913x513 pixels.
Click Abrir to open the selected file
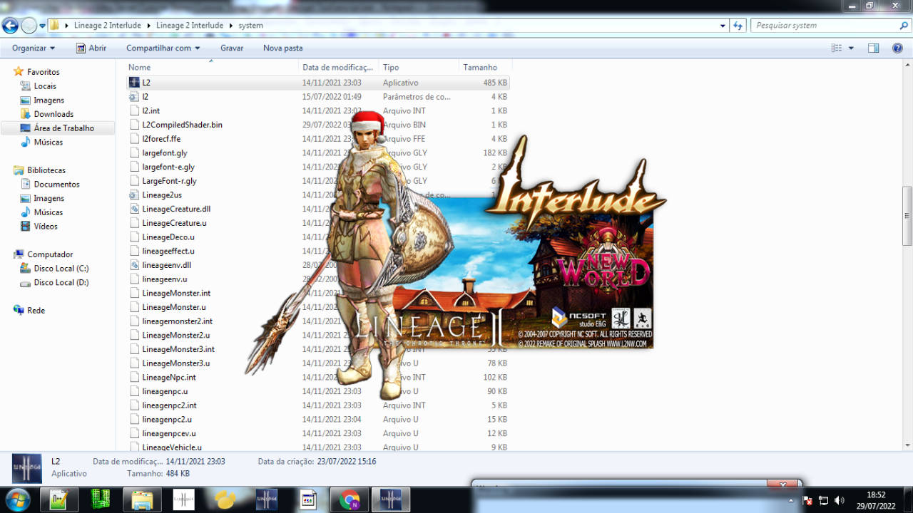(93, 48)
